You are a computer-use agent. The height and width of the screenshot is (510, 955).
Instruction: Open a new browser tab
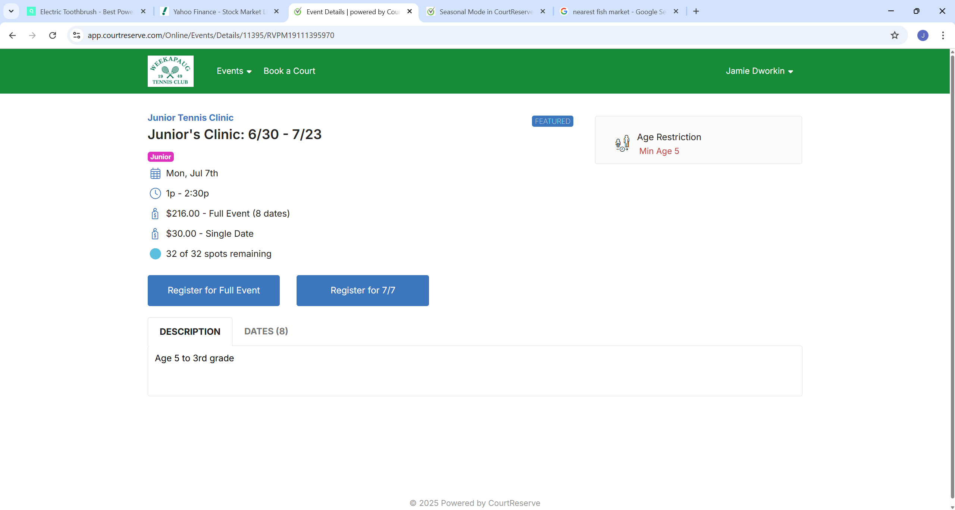(696, 12)
